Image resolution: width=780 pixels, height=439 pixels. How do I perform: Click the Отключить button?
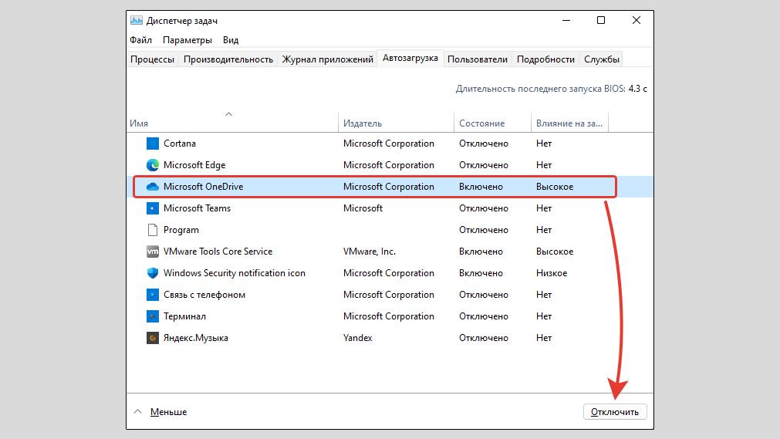click(615, 412)
